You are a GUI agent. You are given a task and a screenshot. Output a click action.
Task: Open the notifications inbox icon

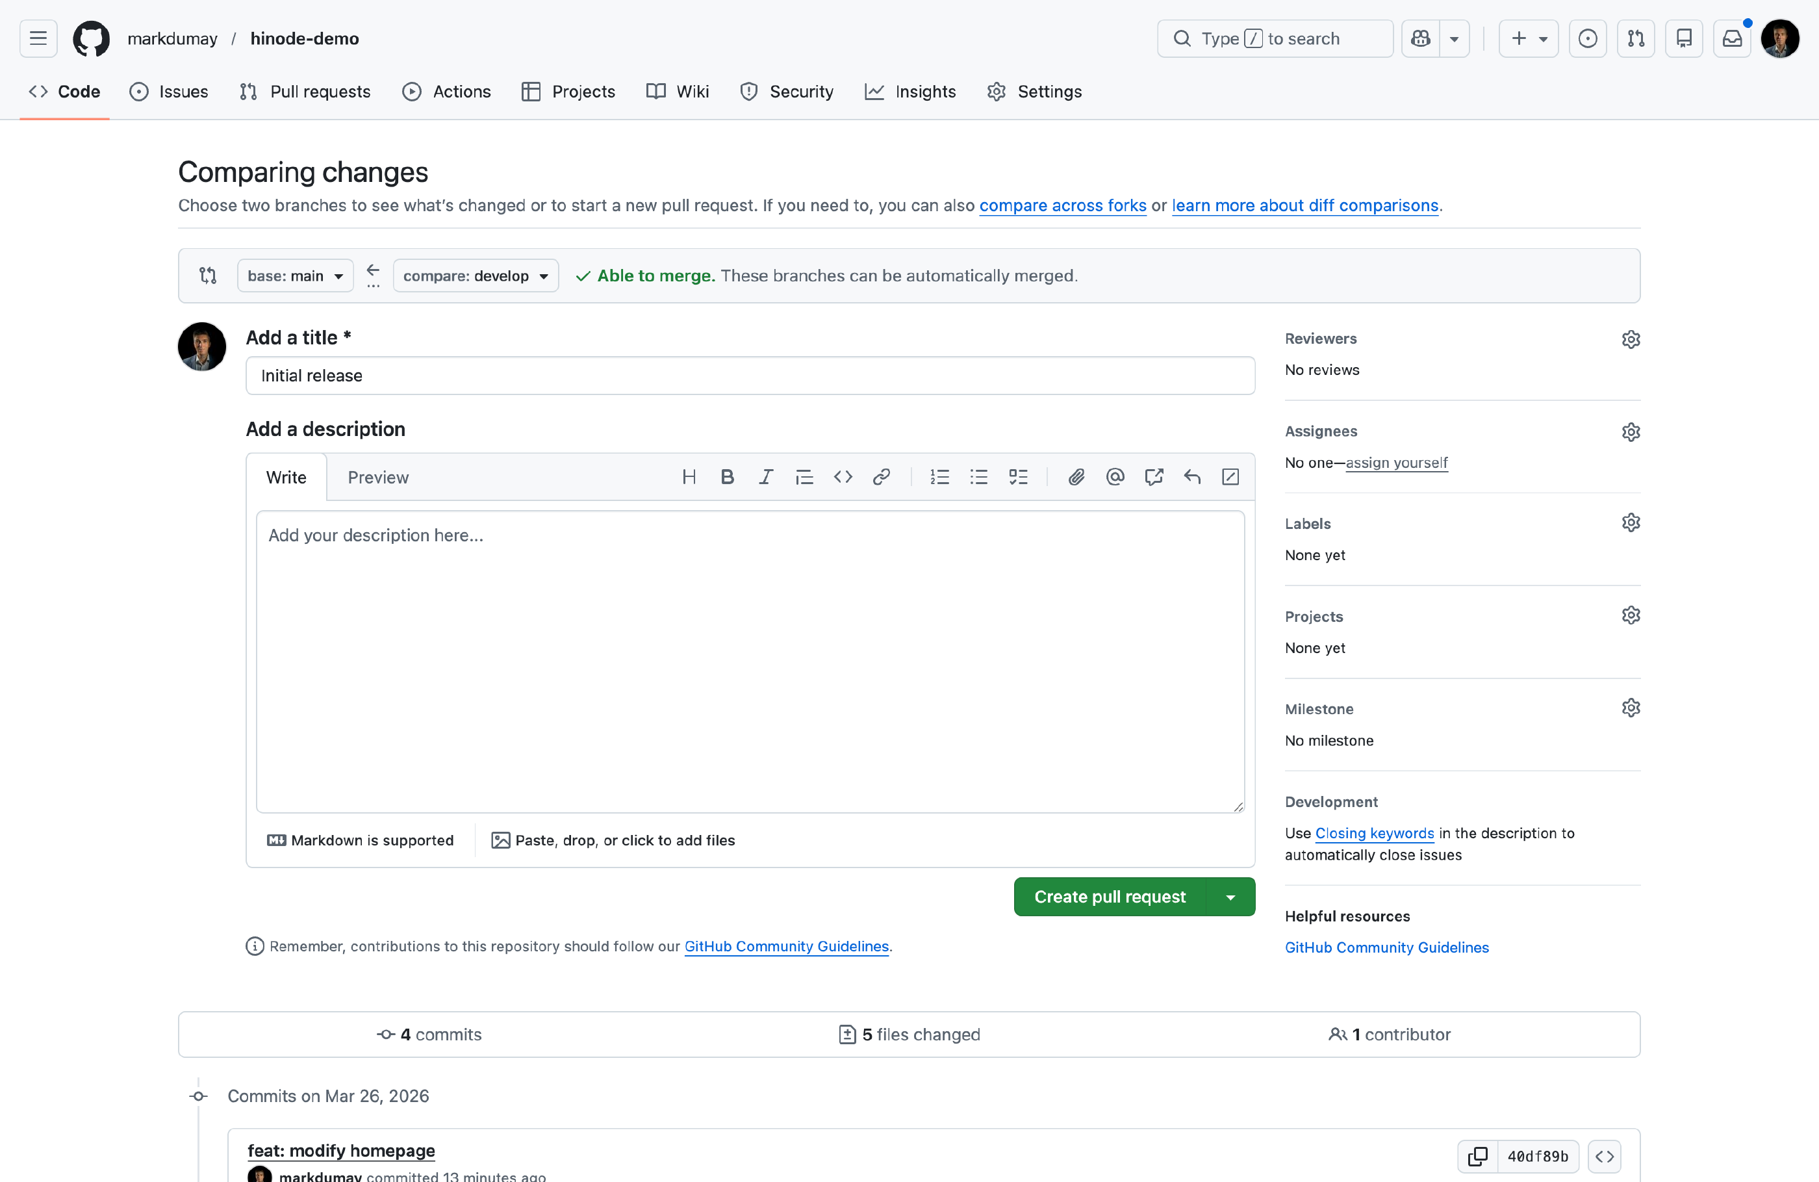click(x=1732, y=38)
